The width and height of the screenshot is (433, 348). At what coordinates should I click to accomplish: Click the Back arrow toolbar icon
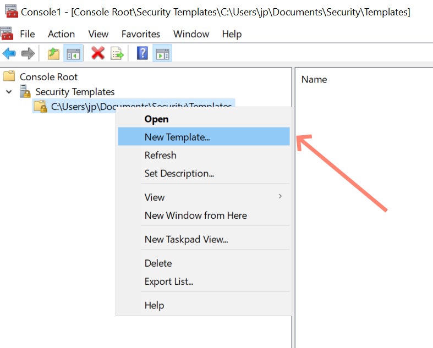(x=9, y=53)
